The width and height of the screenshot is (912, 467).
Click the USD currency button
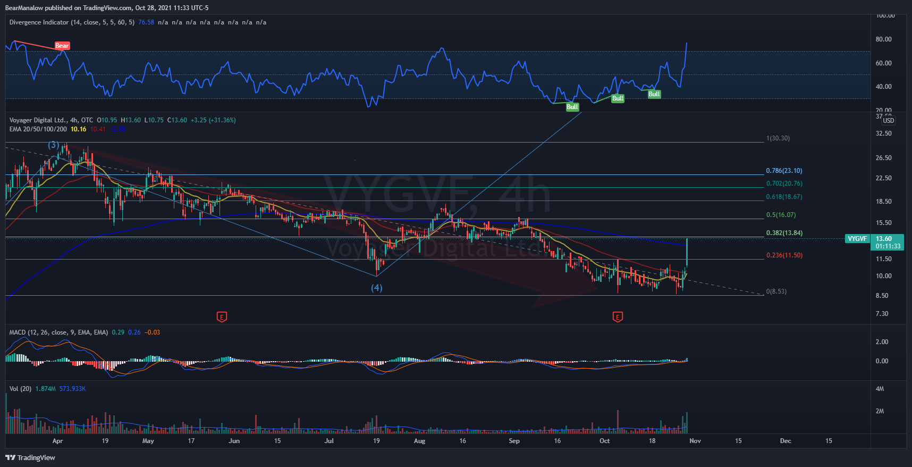[x=889, y=121]
